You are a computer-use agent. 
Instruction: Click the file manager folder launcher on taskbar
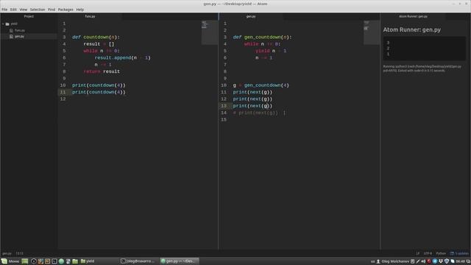tap(75, 261)
